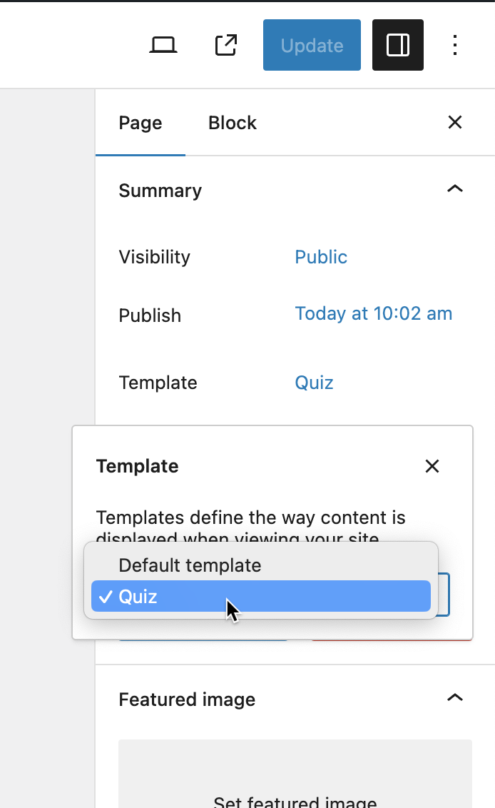Click Set featured image area
Screen dimensions: 495x808
295,792
